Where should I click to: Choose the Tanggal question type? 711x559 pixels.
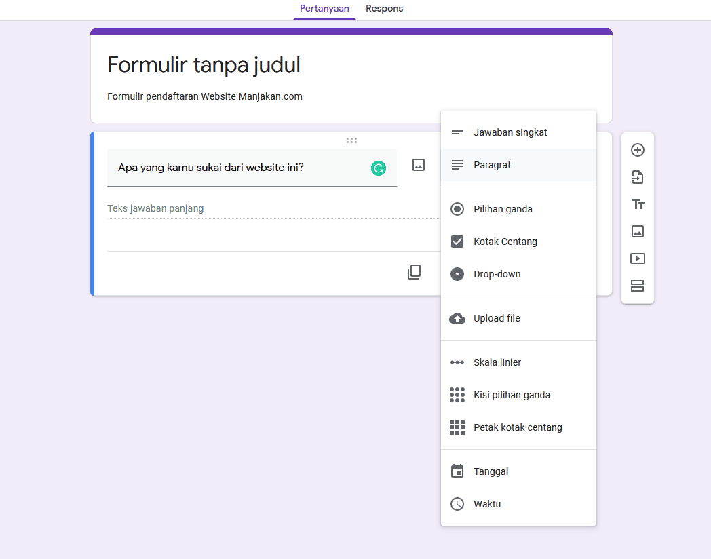click(x=490, y=471)
